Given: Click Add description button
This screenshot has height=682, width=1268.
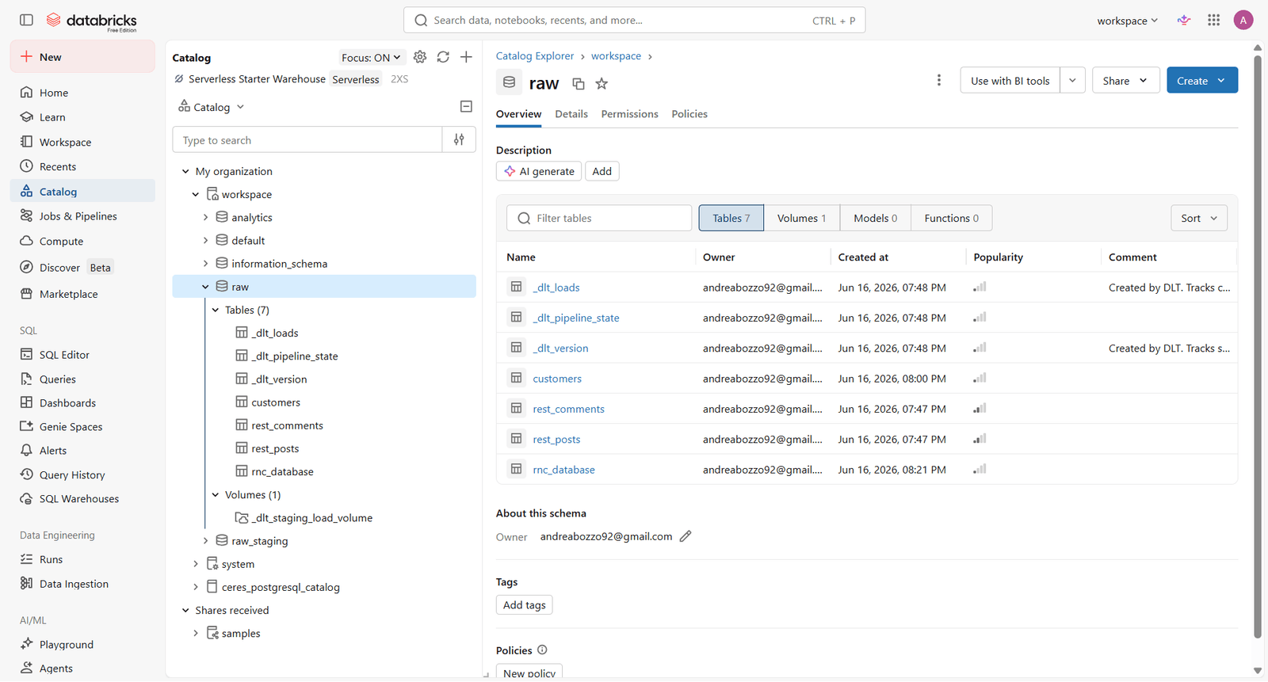Looking at the screenshot, I should 602,171.
